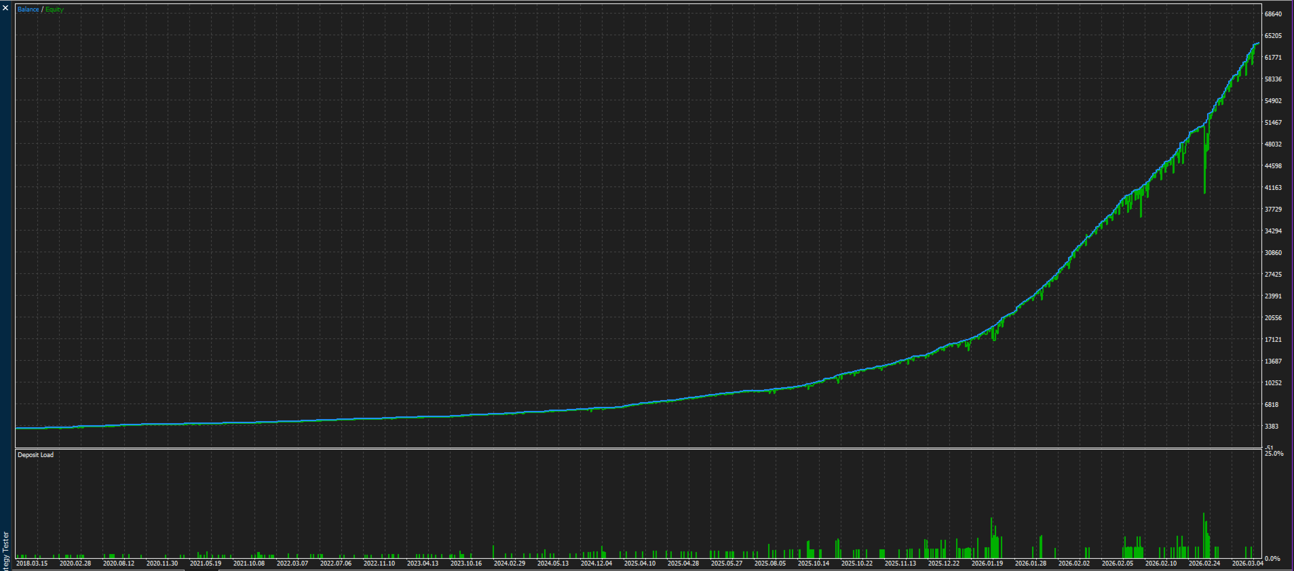Click the Deposit Load chart label

point(36,455)
